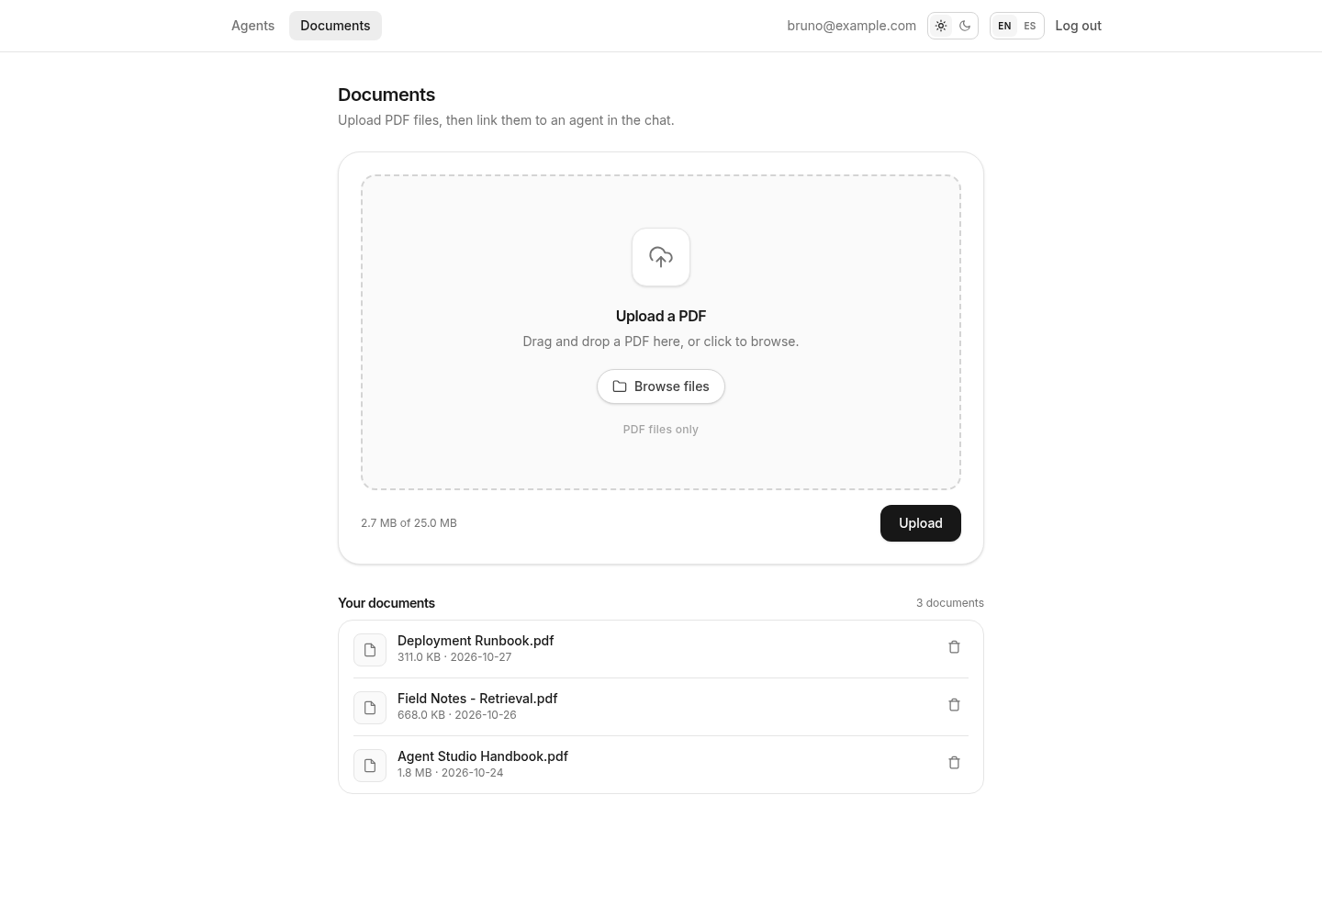Click file icon beside Deployment Runbook.pdf

coord(370,650)
